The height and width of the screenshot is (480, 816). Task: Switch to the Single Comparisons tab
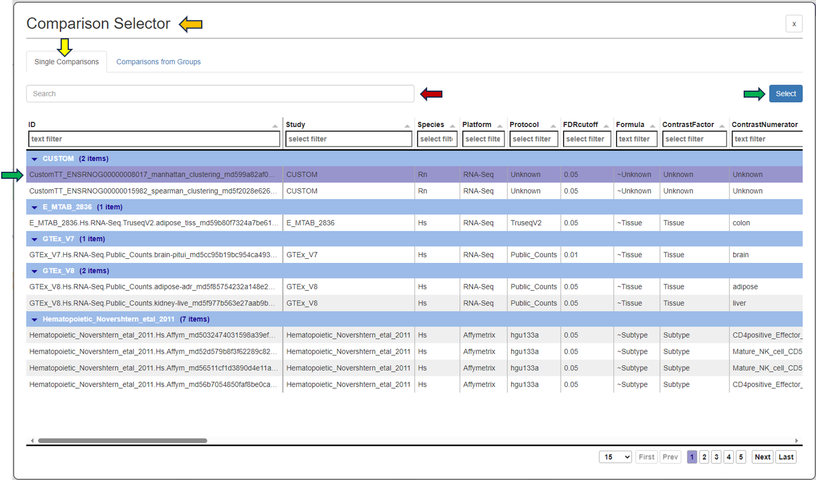(x=66, y=61)
